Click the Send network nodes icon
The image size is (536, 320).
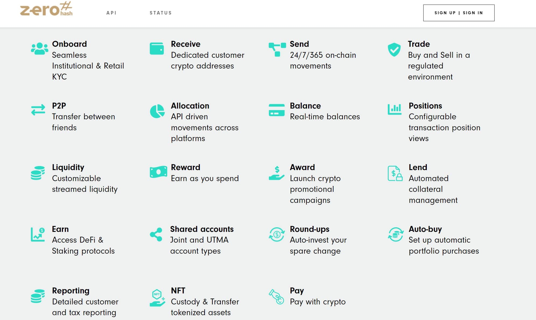(277, 49)
